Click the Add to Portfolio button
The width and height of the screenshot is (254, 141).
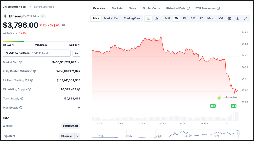coord(37,53)
